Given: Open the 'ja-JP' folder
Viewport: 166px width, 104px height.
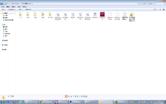Looking at the screenshot, I should 28,15.
